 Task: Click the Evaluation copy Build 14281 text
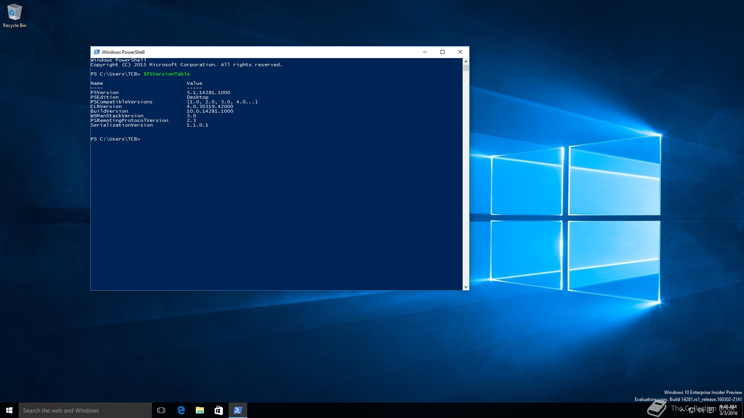[688, 399]
